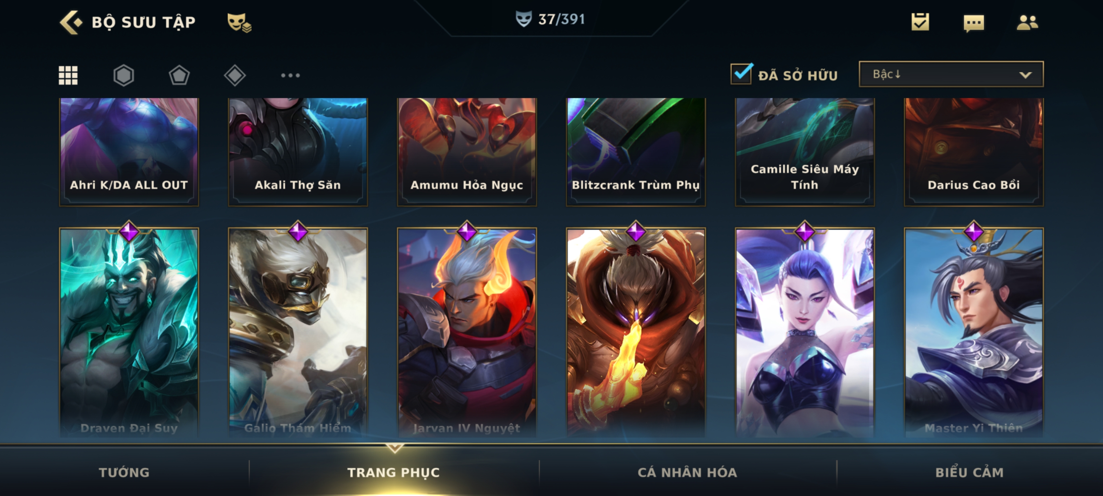Image resolution: width=1103 pixels, height=496 pixels.
Task: Select the grid all-skins filter icon
Action: pyautogui.click(x=68, y=75)
